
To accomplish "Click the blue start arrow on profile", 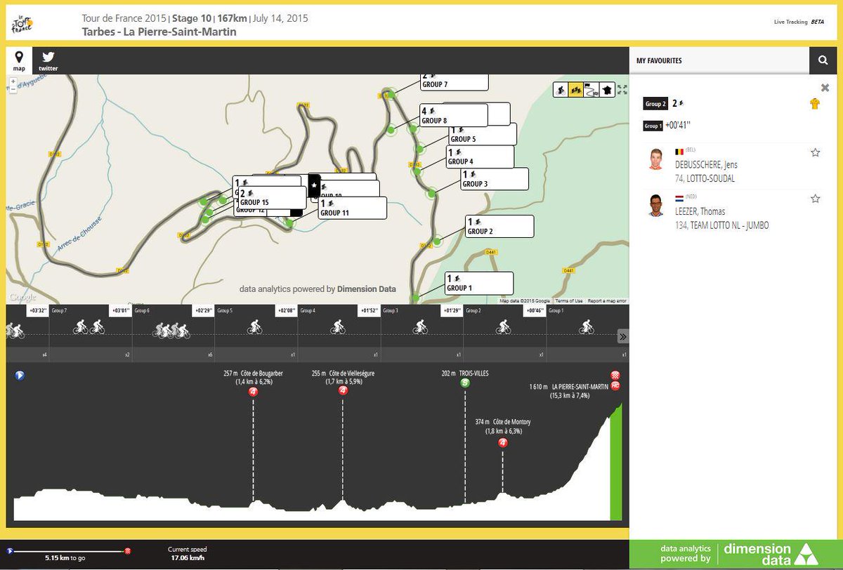I will [x=20, y=376].
